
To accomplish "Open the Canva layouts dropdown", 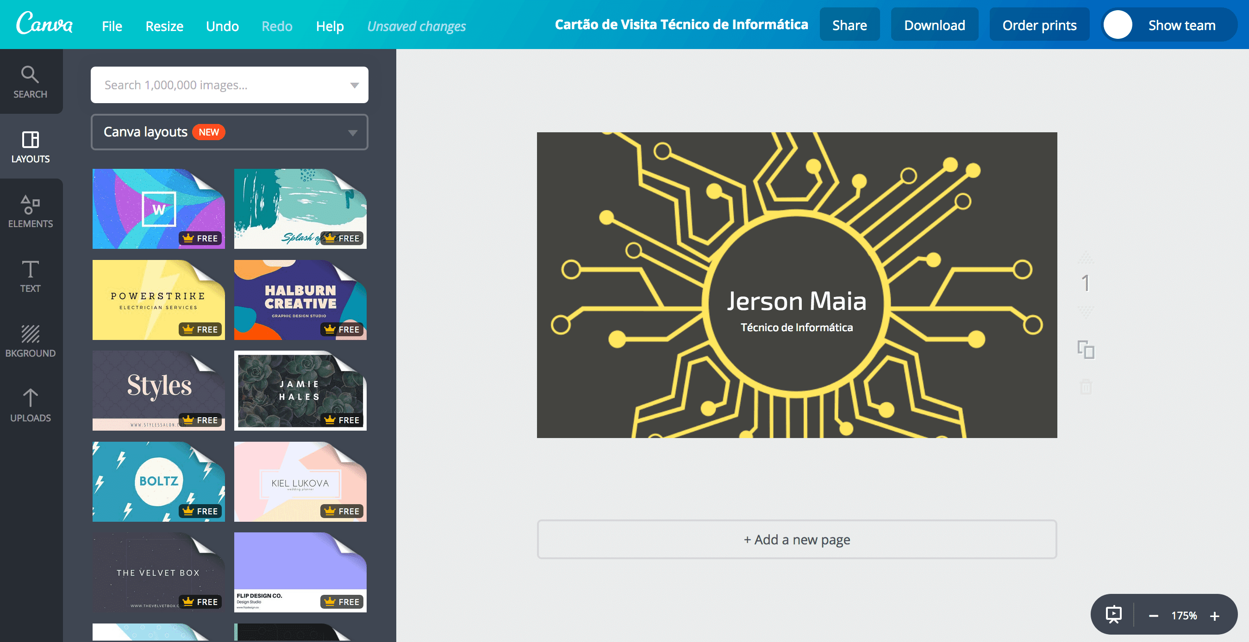I will click(x=229, y=132).
